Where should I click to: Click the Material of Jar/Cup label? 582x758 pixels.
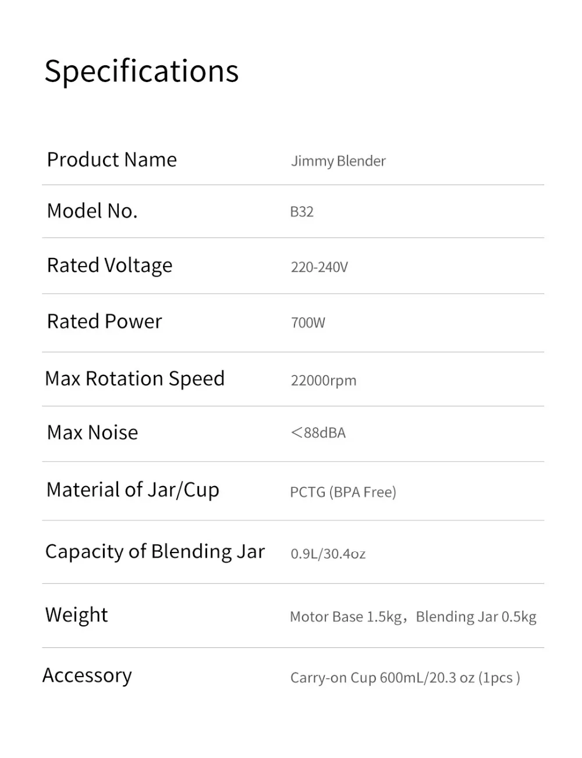(133, 490)
